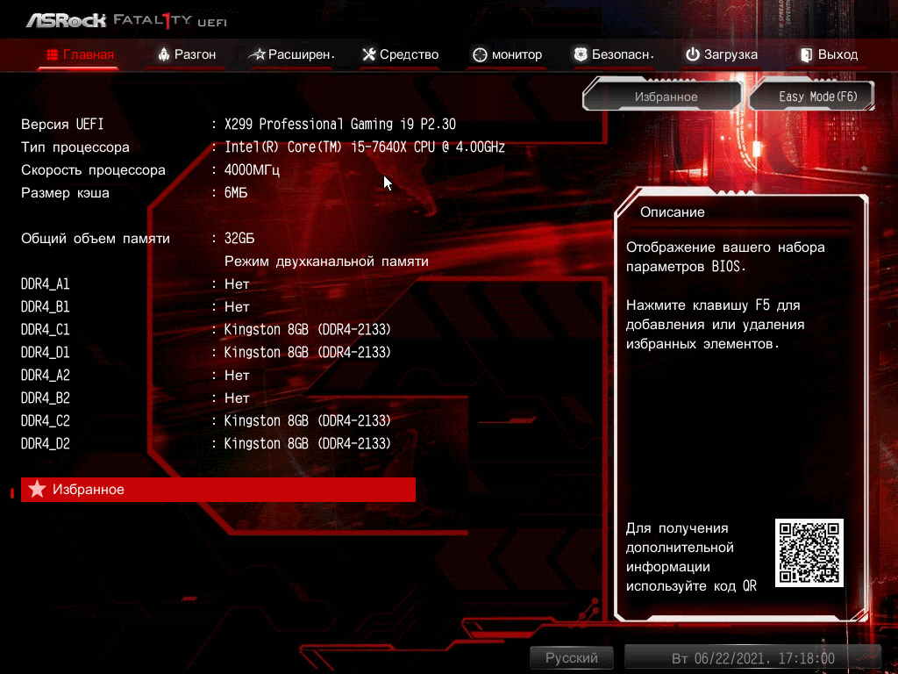The image size is (898, 674).
Task: Click the Описание panel heading
Action: click(x=673, y=212)
